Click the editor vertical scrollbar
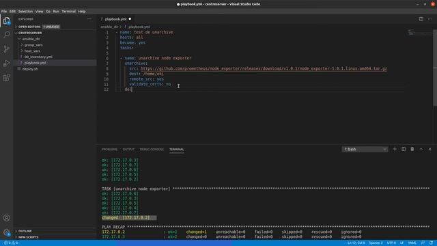Viewport: 437px width, 246px height. [x=435, y=67]
